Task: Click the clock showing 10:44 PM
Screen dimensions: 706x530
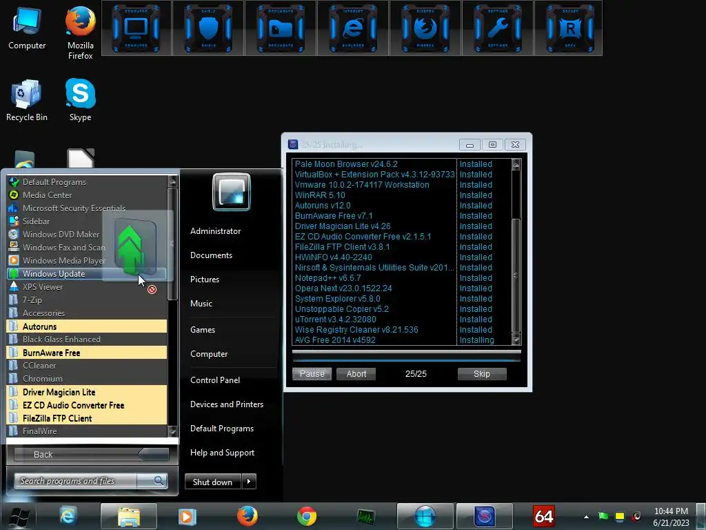Action: tap(671, 511)
